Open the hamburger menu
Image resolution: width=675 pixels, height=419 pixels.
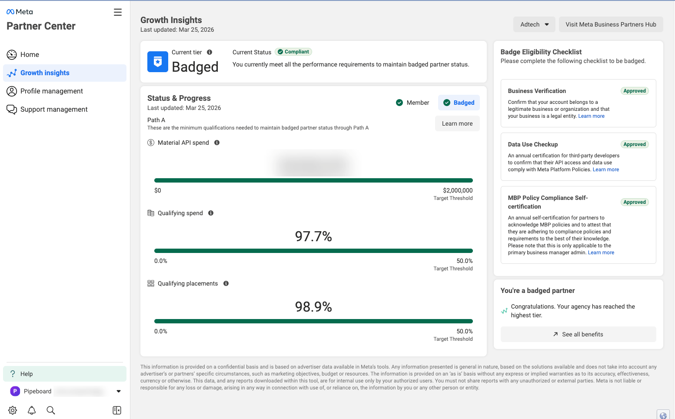117,12
